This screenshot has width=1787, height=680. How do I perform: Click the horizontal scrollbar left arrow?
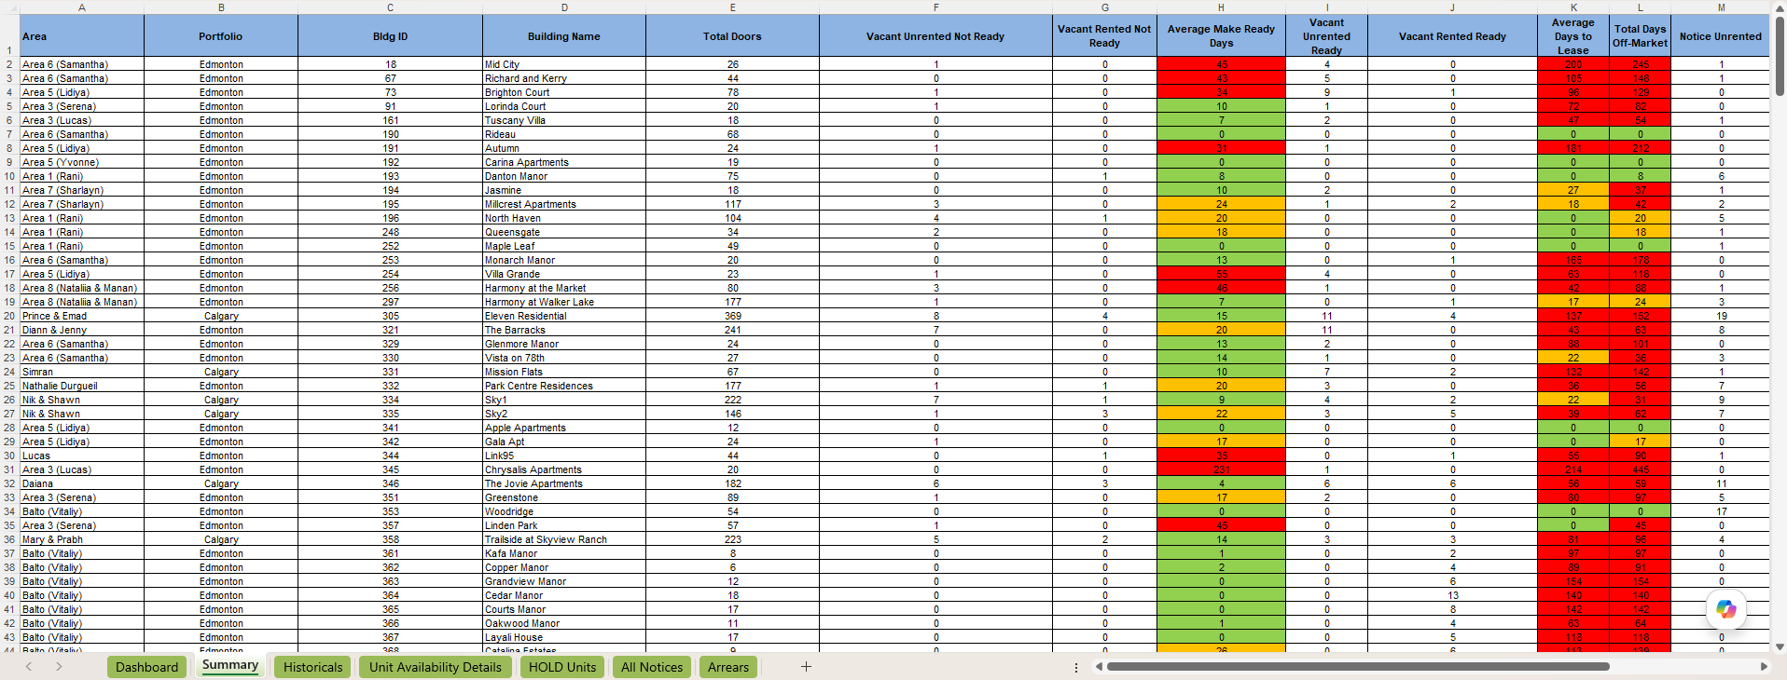[1099, 667]
